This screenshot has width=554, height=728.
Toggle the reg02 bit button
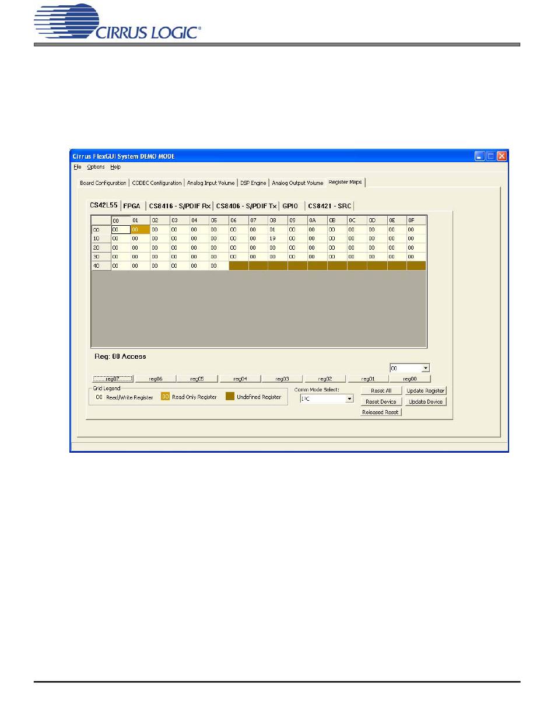point(325,379)
